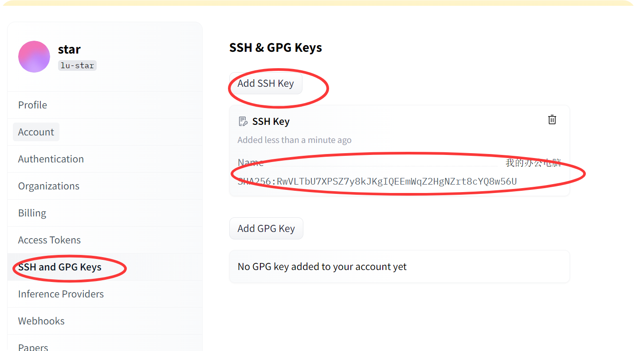The width and height of the screenshot is (636, 351).
Task: Open the Papers settings item
Action: [33, 346]
